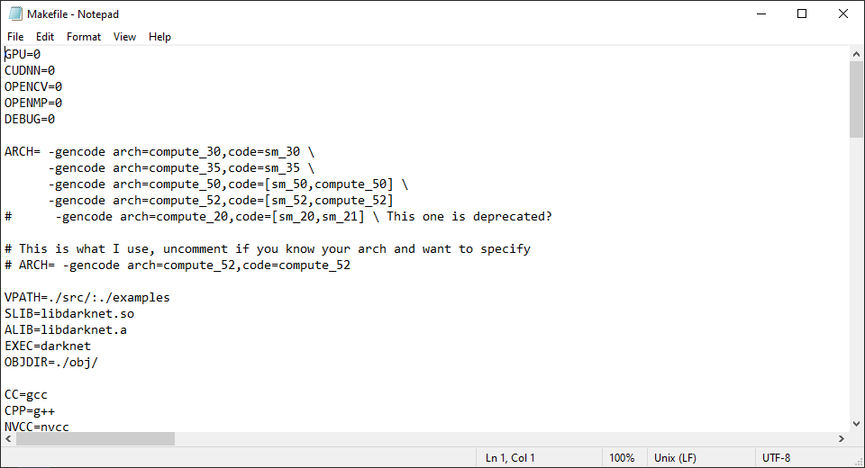
Task: Click the 'UTF-8' encoding status entry
Action: (x=776, y=458)
